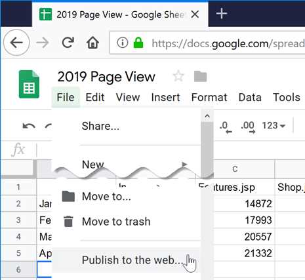This screenshot has width=305, height=280.
Task: Click cell containing 20557
Action: pos(244,237)
